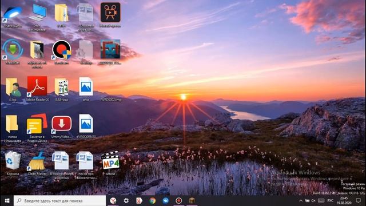
Task: Open VK app on the taskbar
Action: tap(165, 201)
